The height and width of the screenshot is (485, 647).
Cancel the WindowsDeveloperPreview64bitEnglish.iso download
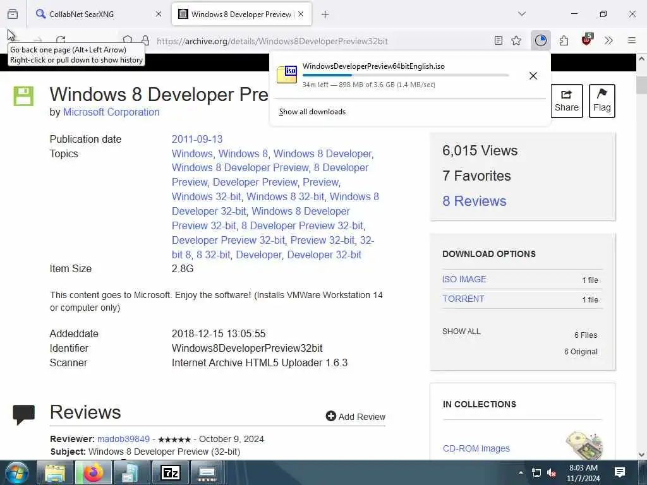pyautogui.click(x=533, y=76)
